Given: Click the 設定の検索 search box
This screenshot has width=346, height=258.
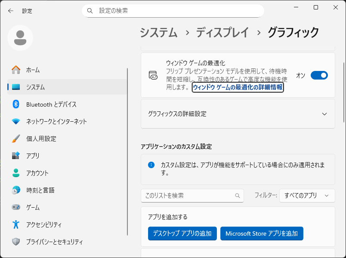Looking at the screenshot, I should pyautogui.click(x=173, y=11).
